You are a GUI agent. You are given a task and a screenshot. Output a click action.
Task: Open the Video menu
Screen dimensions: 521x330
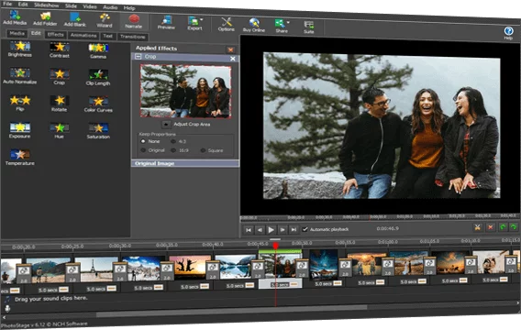[90, 6]
